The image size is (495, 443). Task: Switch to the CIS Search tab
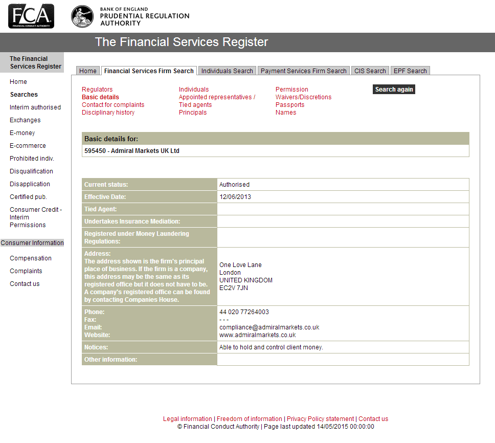370,71
